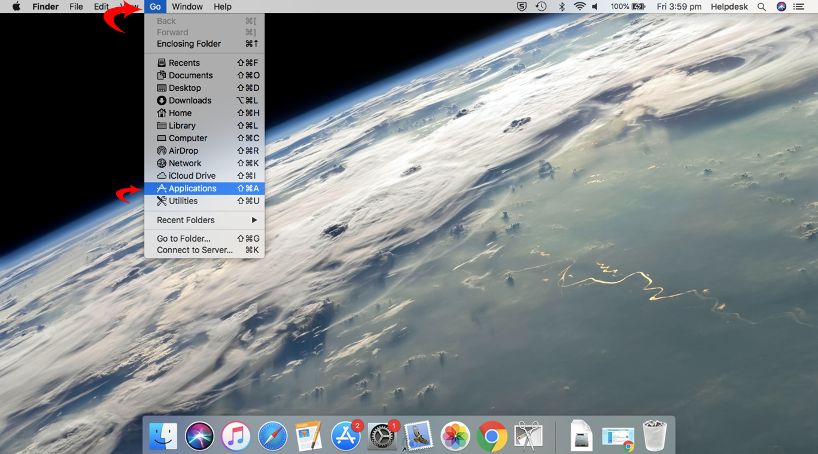Click the shield 5 menu bar icon
This screenshot has width=818, height=454.
[x=522, y=7]
